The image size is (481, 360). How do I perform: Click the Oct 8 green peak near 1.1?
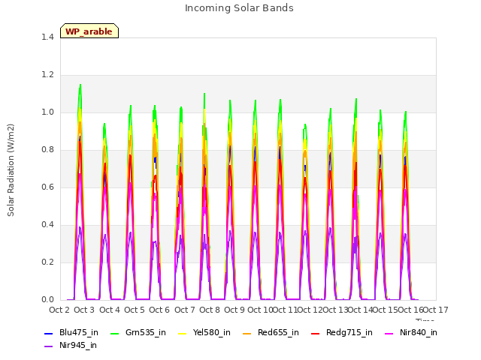pyautogui.click(x=204, y=94)
